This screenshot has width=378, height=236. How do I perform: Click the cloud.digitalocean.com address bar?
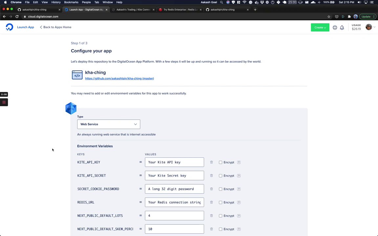pyautogui.click(x=43, y=17)
